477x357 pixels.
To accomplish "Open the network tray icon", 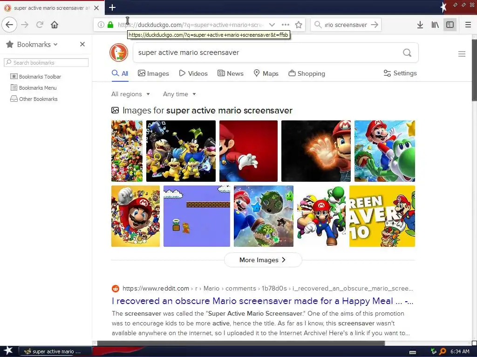I will [x=434, y=351].
